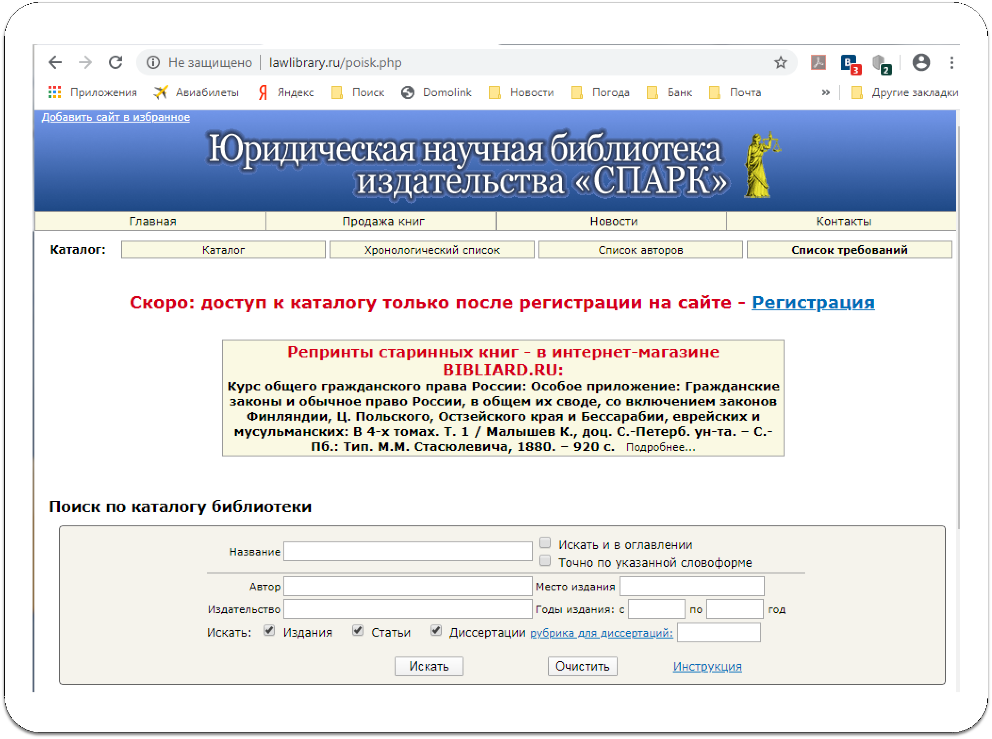Open the blue extension with badge 3
992x739 pixels.
coord(850,64)
